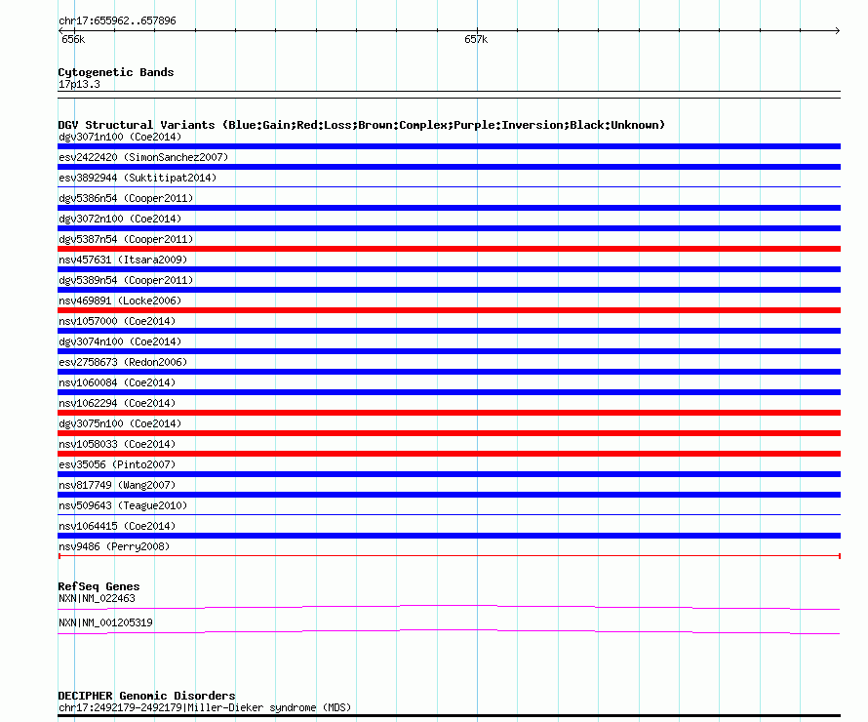The image size is (868, 722).
Task: Click the black cytogenetic band line under 17p13.3
Action: [449, 95]
